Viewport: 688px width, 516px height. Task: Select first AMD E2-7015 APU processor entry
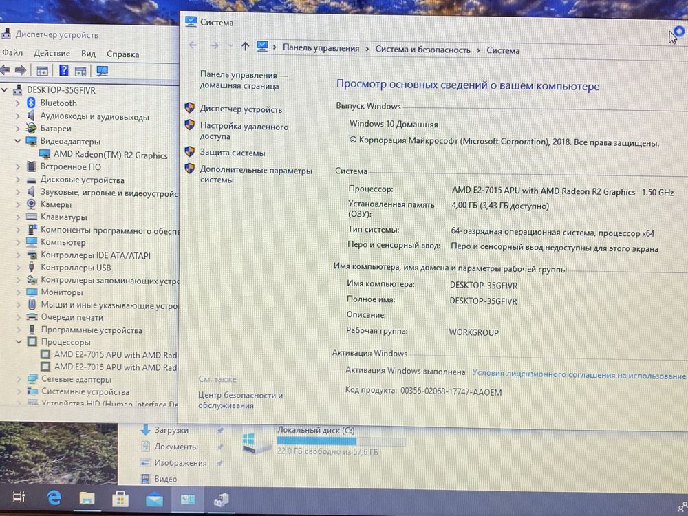(x=116, y=354)
